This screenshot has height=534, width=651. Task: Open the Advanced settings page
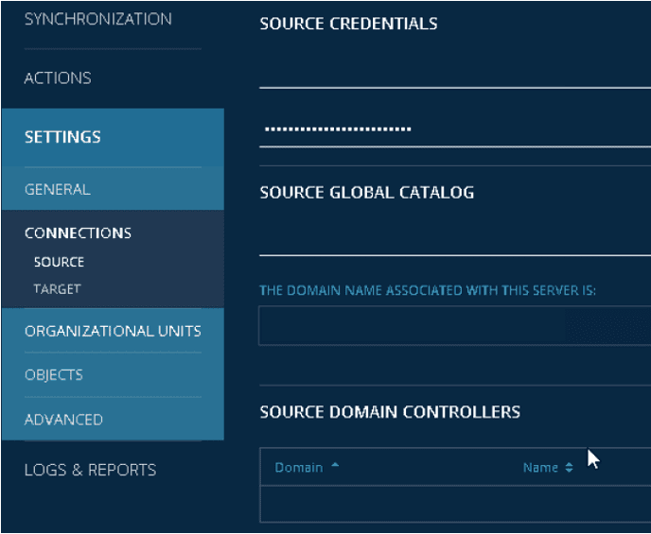point(63,419)
